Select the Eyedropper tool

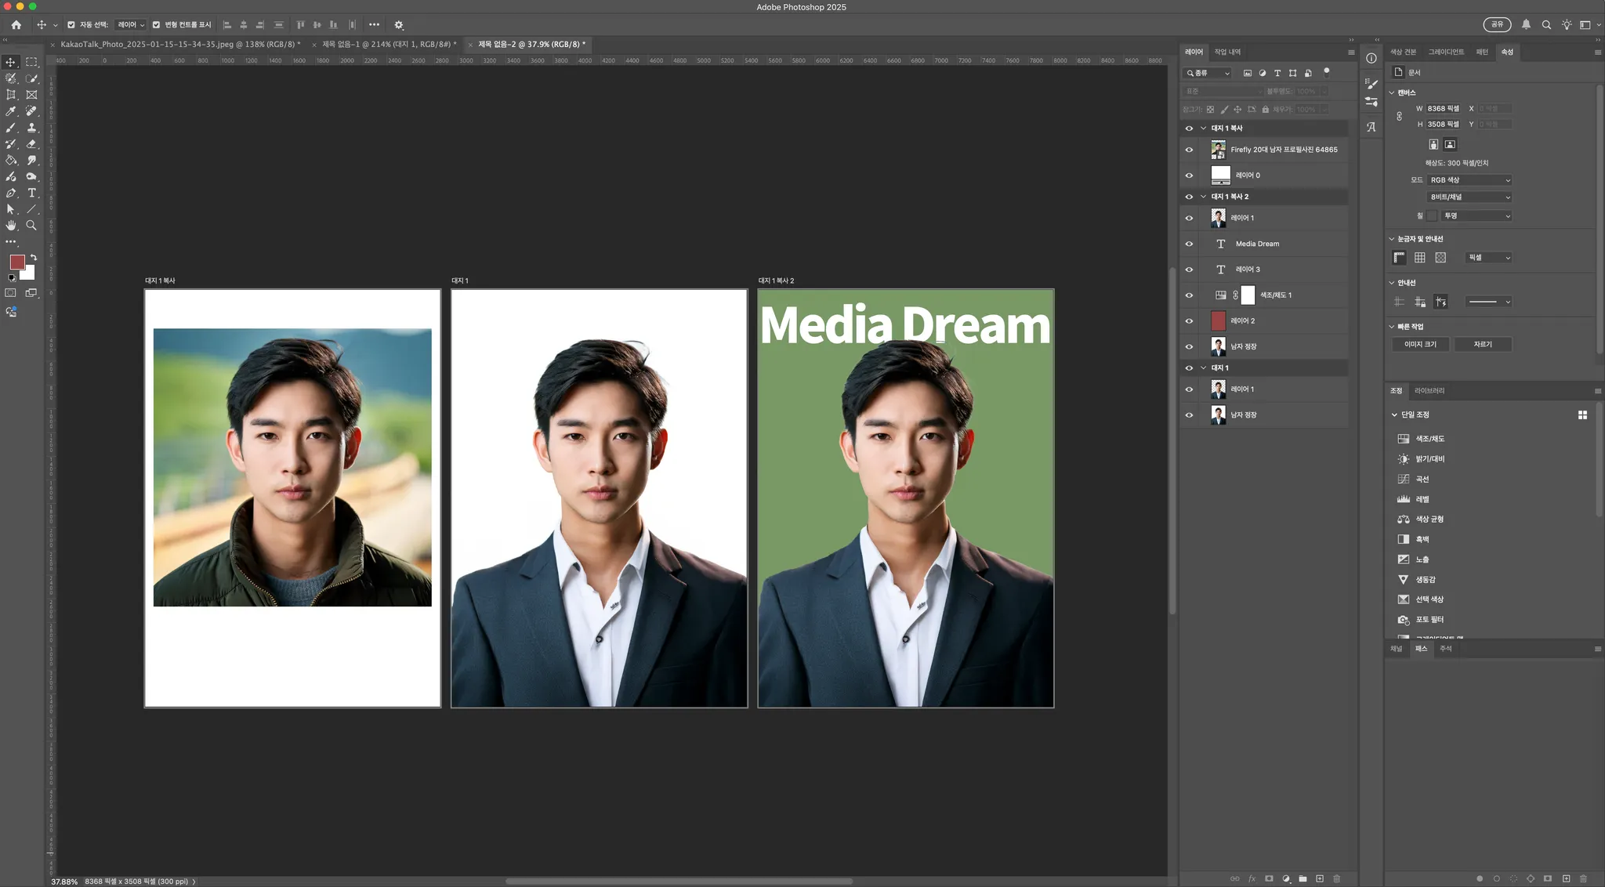tap(11, 111)
